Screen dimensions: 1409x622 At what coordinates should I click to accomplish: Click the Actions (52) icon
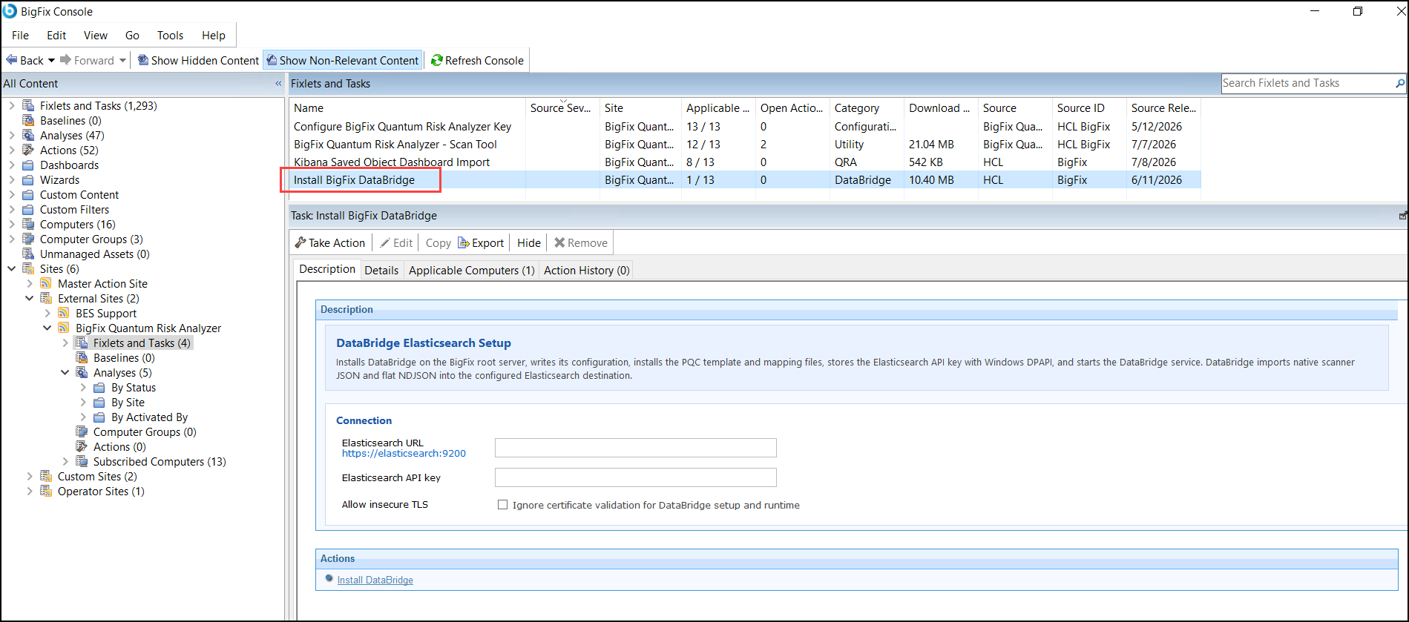[28, 150]
